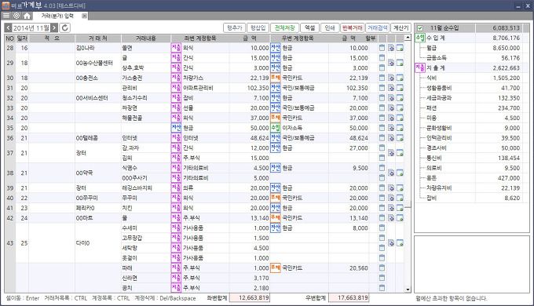The width and height of the screenshot is (534, 306).
Task: Click middle action icon in row 30 가스충전
Action: coord(391,78)
